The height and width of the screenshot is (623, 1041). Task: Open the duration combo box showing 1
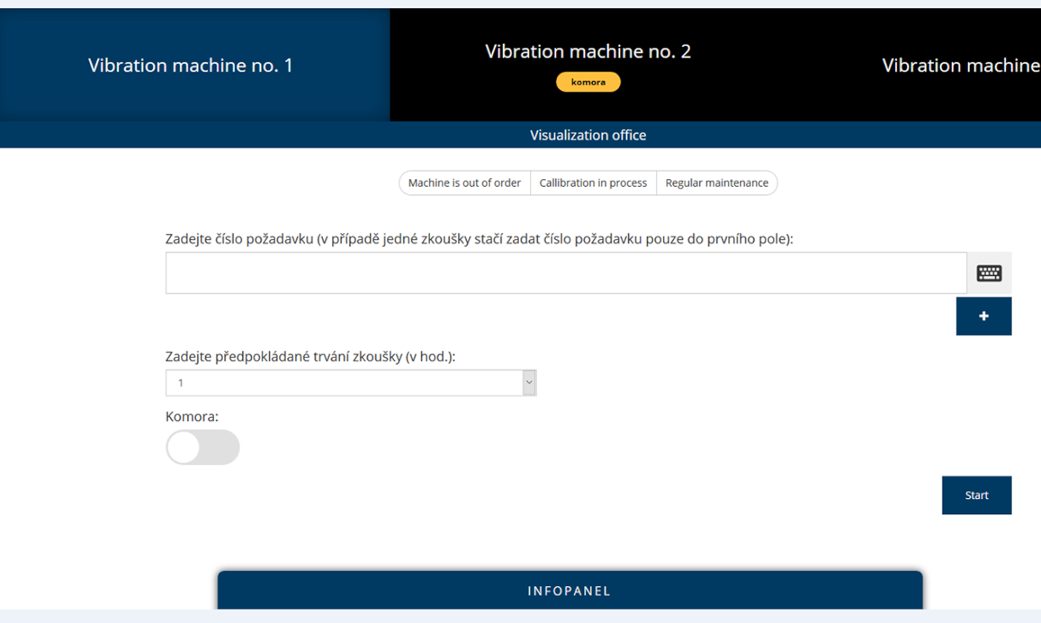pos(351,383)
